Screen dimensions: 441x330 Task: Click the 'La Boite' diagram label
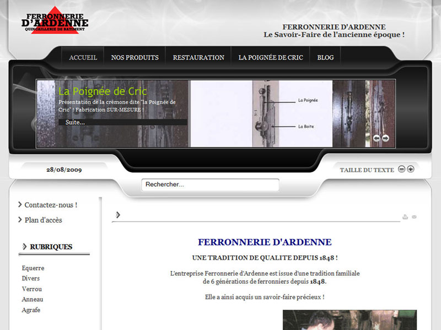(306, 127)
